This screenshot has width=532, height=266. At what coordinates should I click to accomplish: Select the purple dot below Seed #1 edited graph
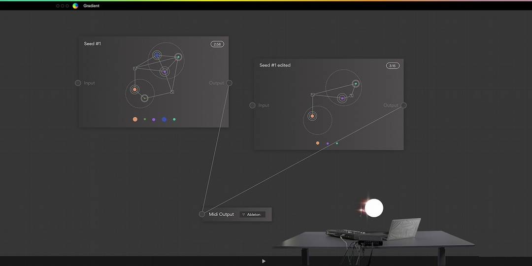pos(328,143)
